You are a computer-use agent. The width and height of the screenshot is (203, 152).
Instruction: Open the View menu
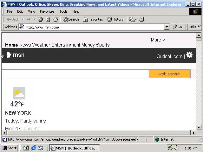click(31, 11)
